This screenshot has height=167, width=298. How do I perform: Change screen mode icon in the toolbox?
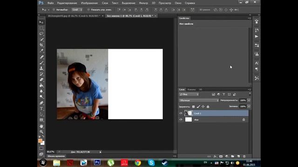coord(41,154)
